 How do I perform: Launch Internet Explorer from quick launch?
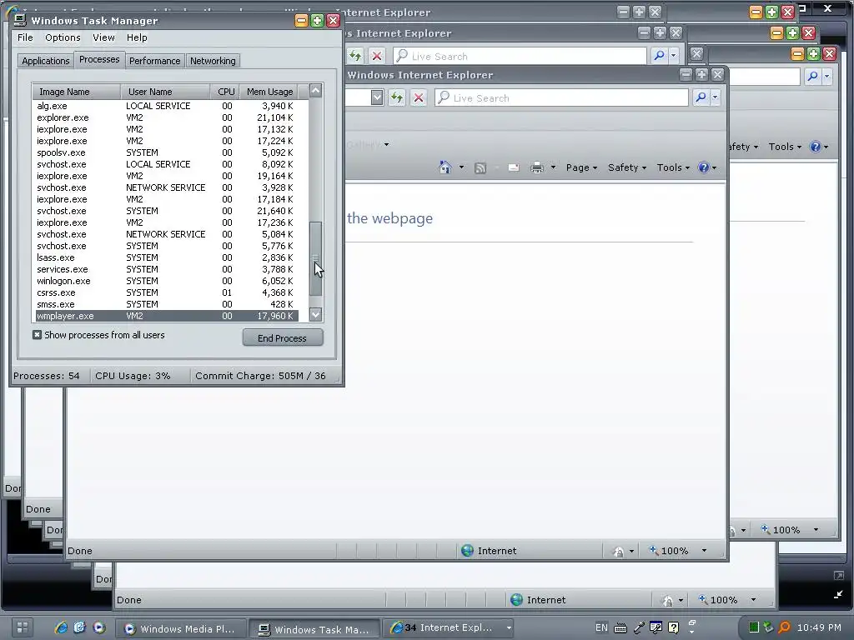click(x=61, y=627)
